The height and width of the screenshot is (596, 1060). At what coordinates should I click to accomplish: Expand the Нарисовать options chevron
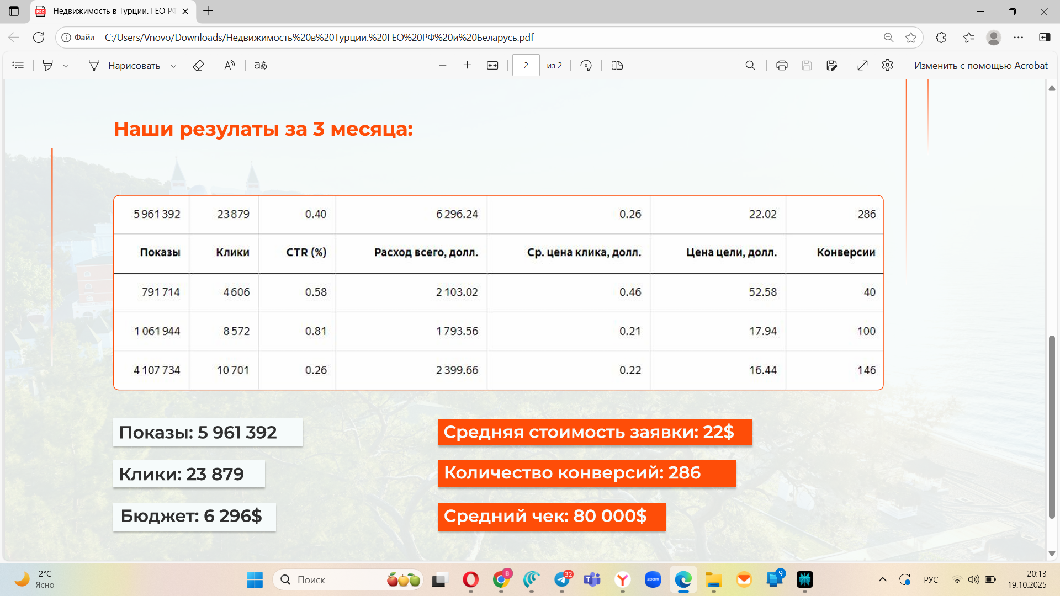coord(173,66)
